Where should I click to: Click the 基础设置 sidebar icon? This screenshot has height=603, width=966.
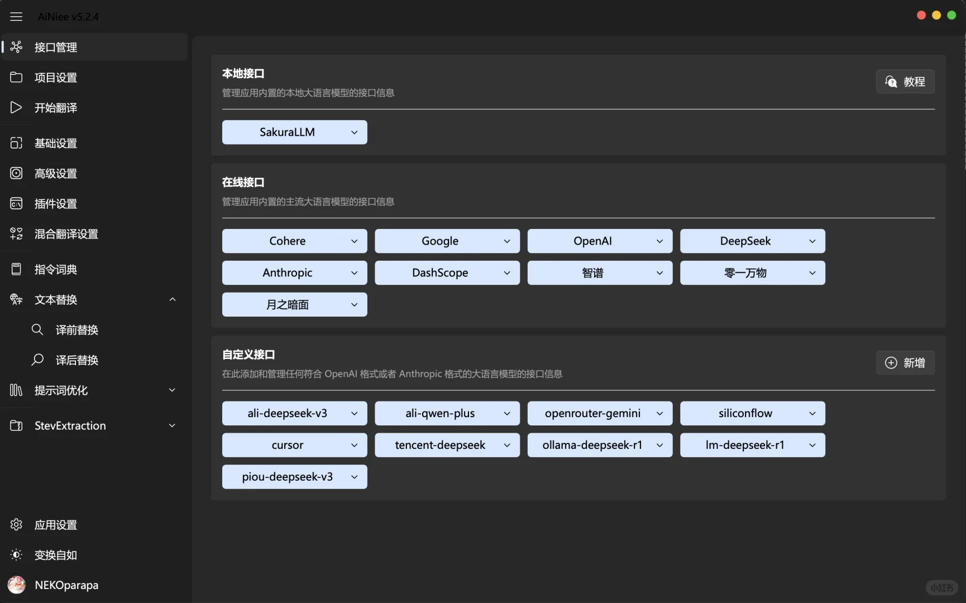coord(16,143)
